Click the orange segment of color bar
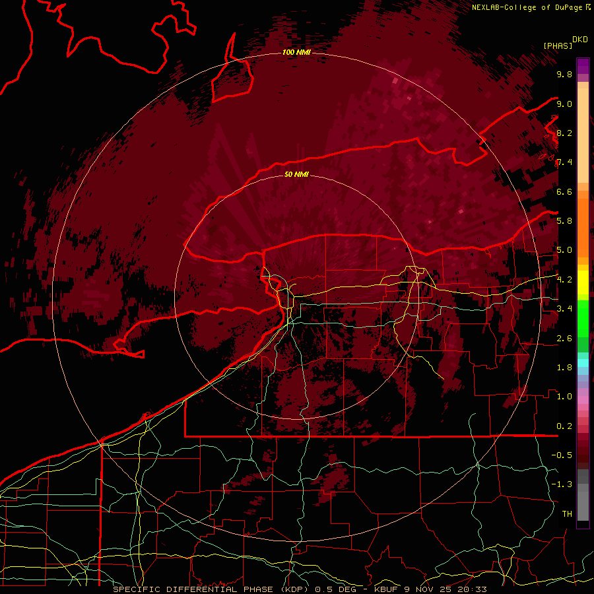This screenshot has height=594, width=594. (583, 224)
